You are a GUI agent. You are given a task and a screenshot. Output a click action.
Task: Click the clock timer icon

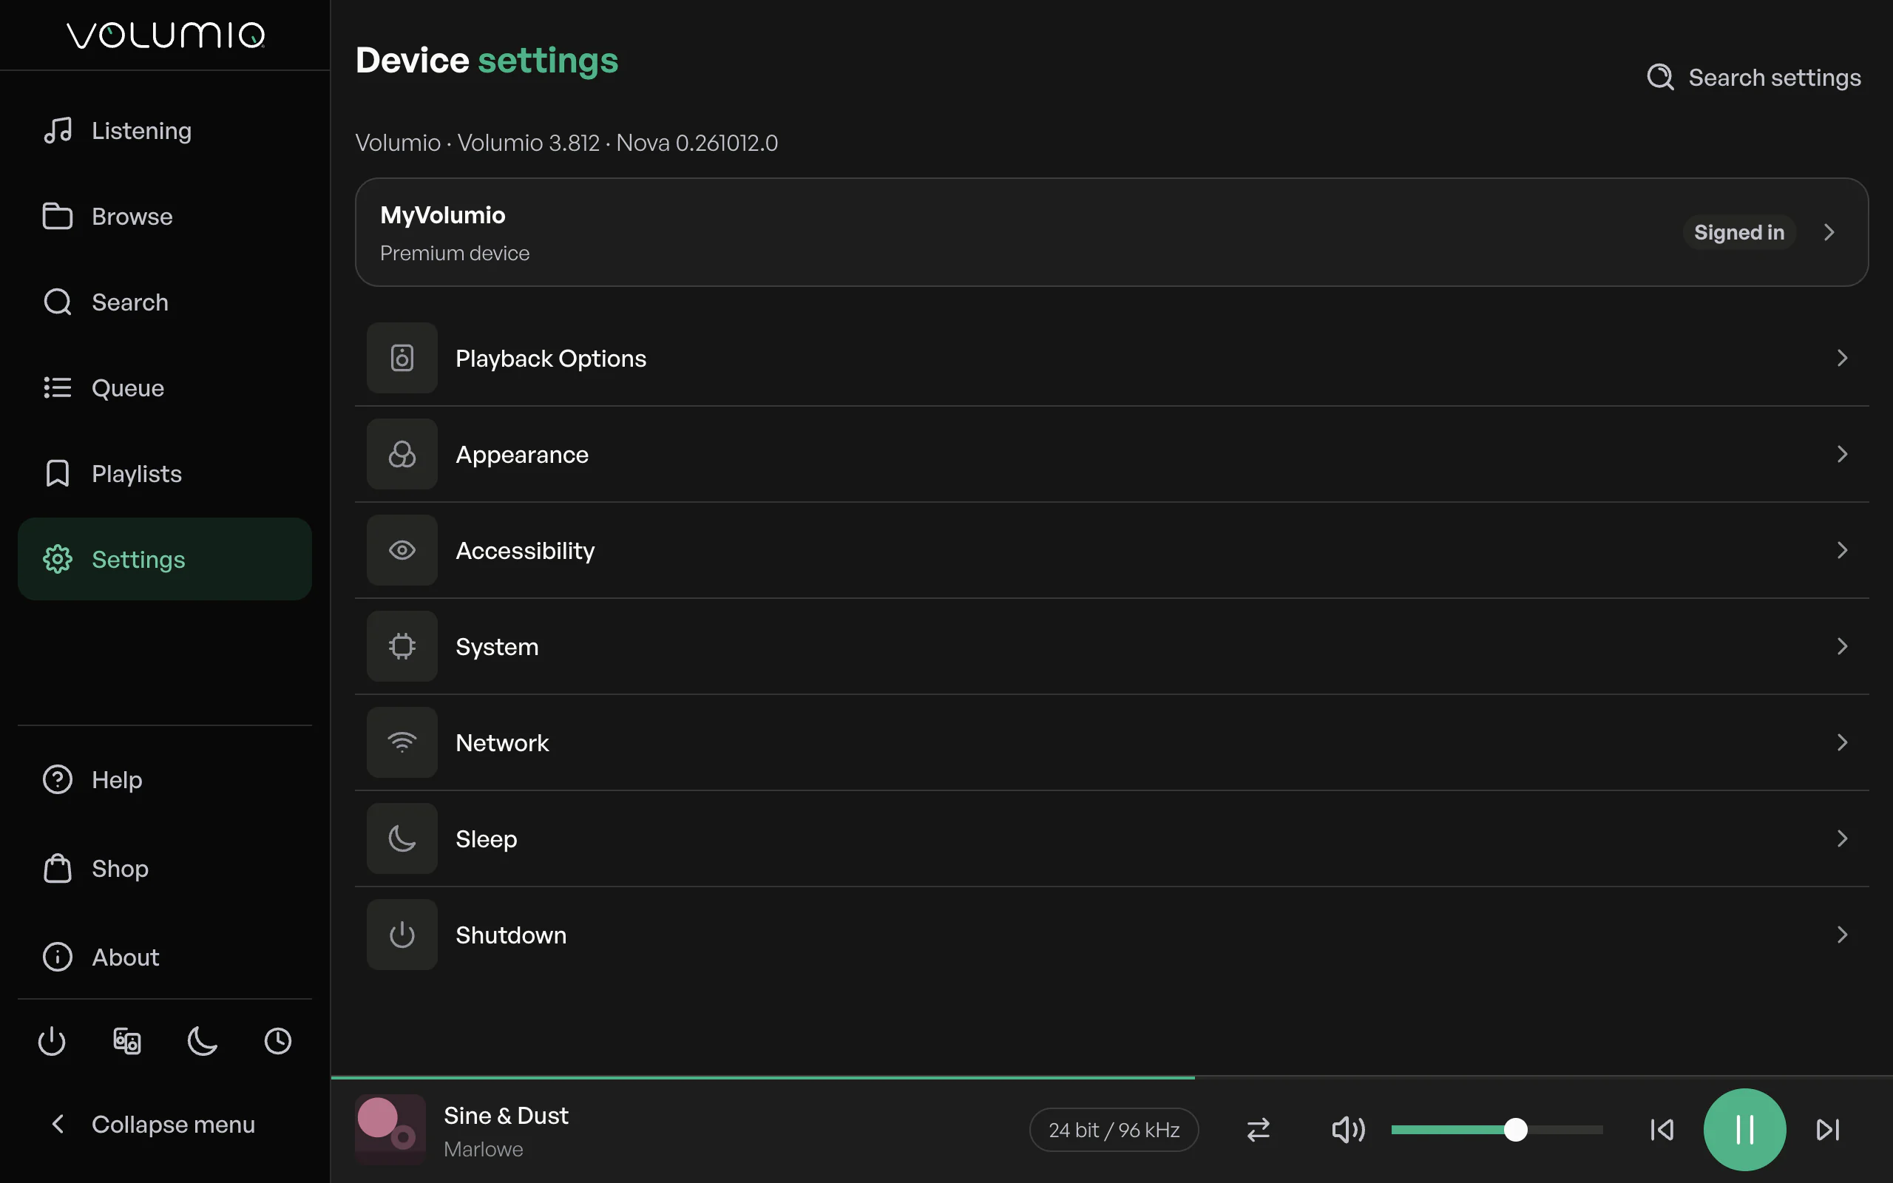278,1040
